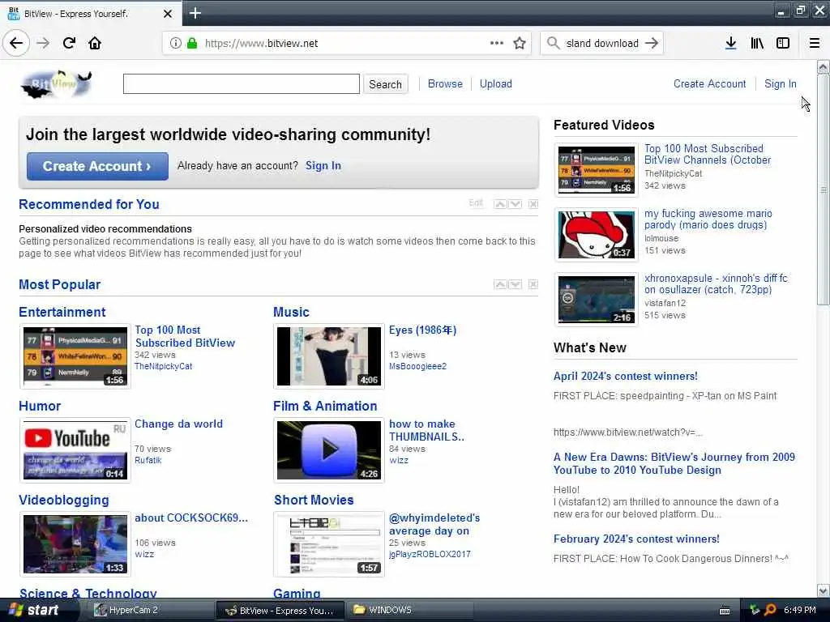830x622 pixels.
Task: Open the Short Movies category heading
Action: pos(314,500)
